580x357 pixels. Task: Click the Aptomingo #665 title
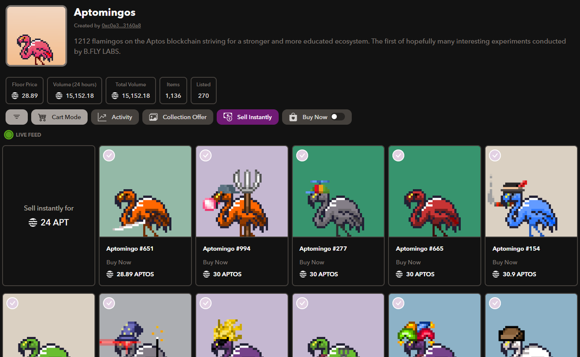point(419,249)
